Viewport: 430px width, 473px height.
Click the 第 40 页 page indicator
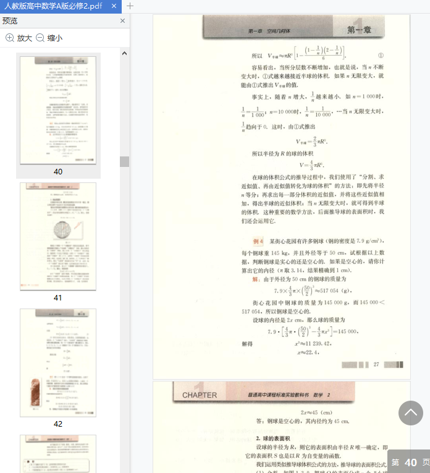(x=409, y=462)
